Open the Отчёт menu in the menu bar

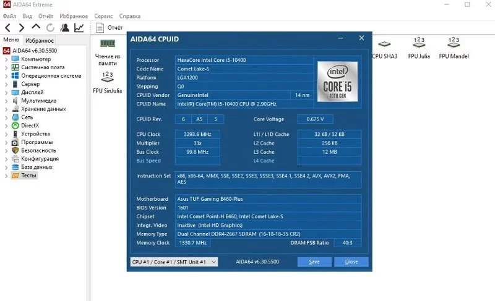pos(46,16)
